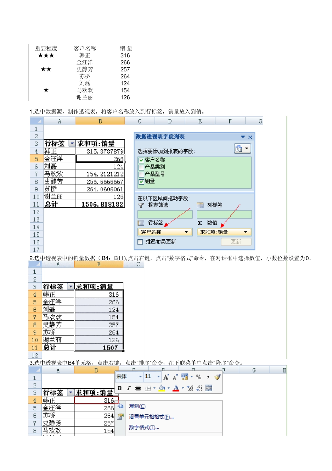Toggle italic in the mini toolbar
This screenshot has height=471, width=332.
tap(129, 388)
